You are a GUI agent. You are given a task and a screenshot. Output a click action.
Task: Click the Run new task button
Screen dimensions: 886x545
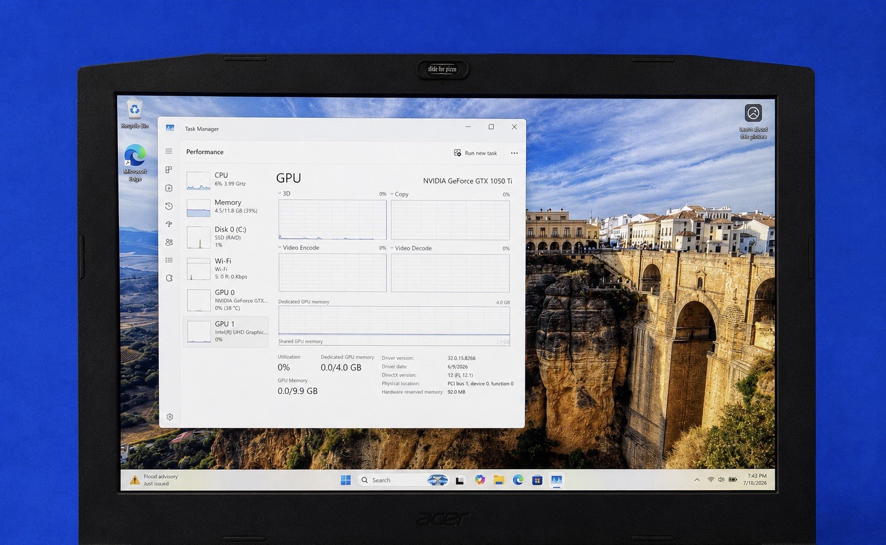click(476, 153)
